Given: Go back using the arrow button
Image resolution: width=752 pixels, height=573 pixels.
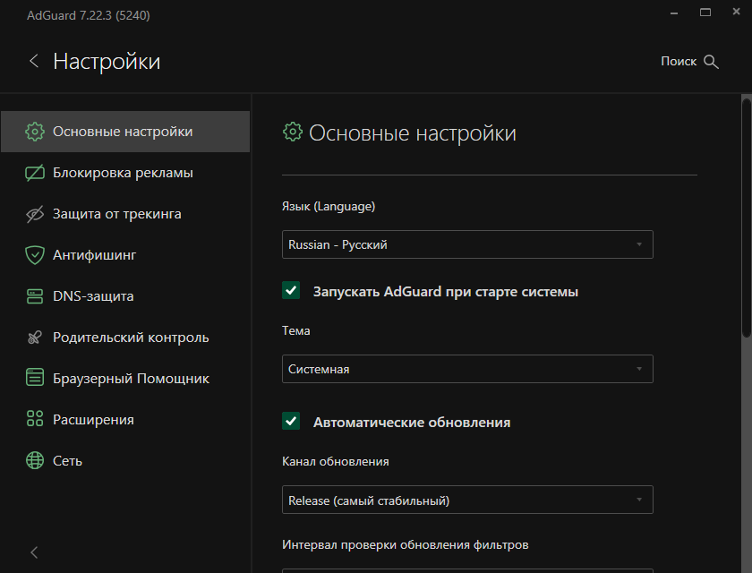Looking at the screenshot, I should 33,61.
